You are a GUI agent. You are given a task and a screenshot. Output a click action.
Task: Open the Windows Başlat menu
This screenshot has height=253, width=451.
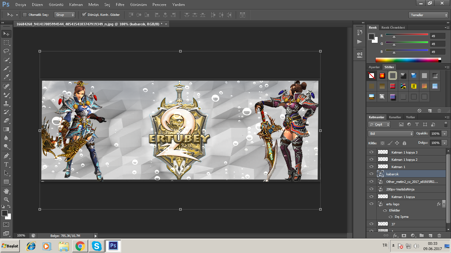[x=10, y=246]
